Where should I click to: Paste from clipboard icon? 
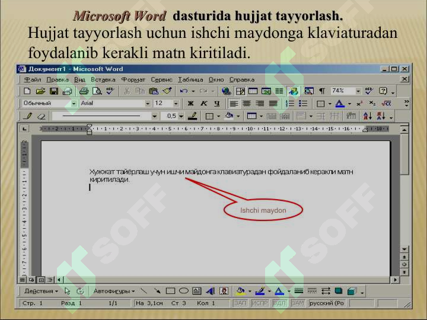(154, 91)
